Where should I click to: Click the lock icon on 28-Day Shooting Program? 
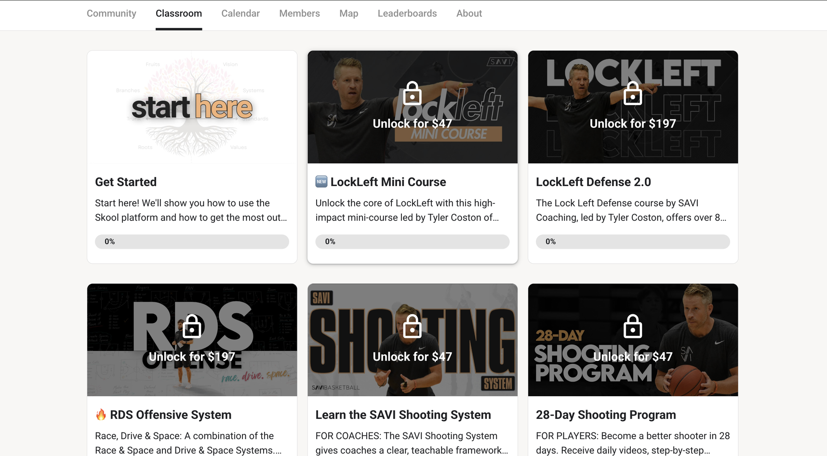click(x=633, y=326)
